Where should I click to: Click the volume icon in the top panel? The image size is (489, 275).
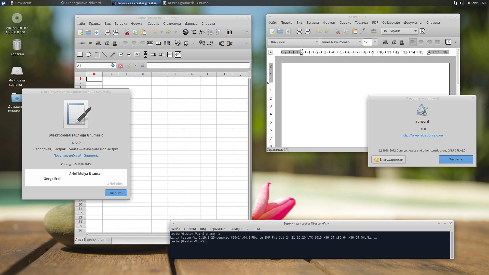point(462,3)
